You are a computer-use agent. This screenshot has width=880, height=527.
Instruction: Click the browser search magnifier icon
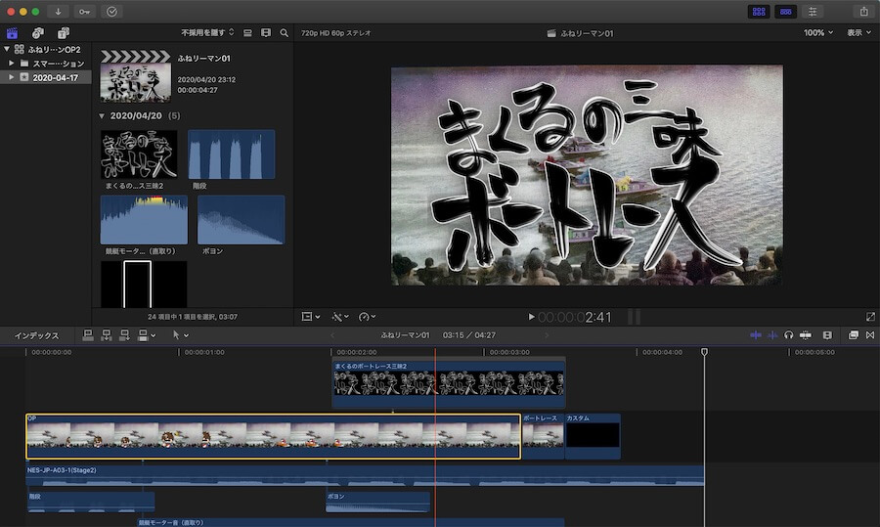(x=284, y=33)
